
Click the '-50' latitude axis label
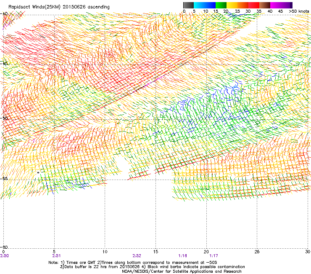[4, 118]
